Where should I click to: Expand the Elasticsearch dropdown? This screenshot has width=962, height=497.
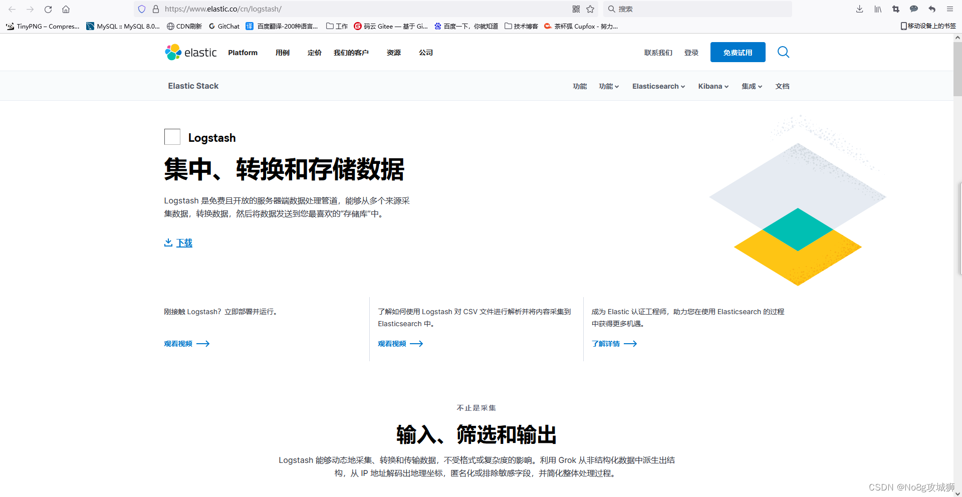tap(658, 86)
